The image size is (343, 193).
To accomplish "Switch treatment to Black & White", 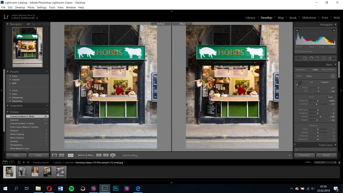I will [x=328, y=69].
